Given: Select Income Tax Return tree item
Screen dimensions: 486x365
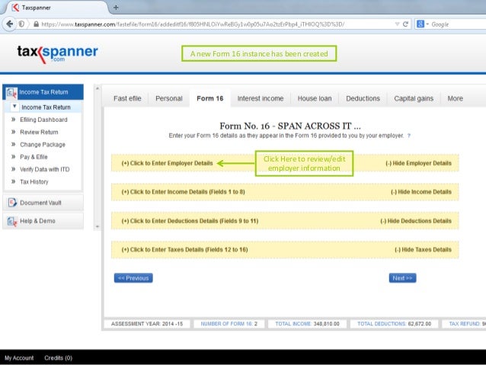Looking at the screenshot, I should tap(46, 107).
